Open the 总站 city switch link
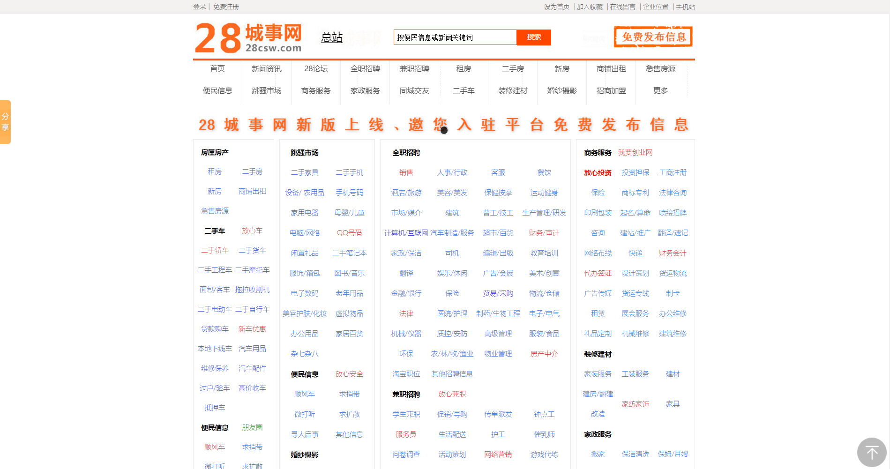890x469 pixels. 332,37
